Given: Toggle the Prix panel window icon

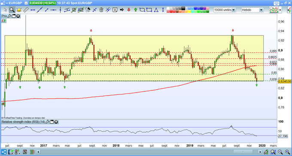Looking at the screenshot, I should [14, 16].
